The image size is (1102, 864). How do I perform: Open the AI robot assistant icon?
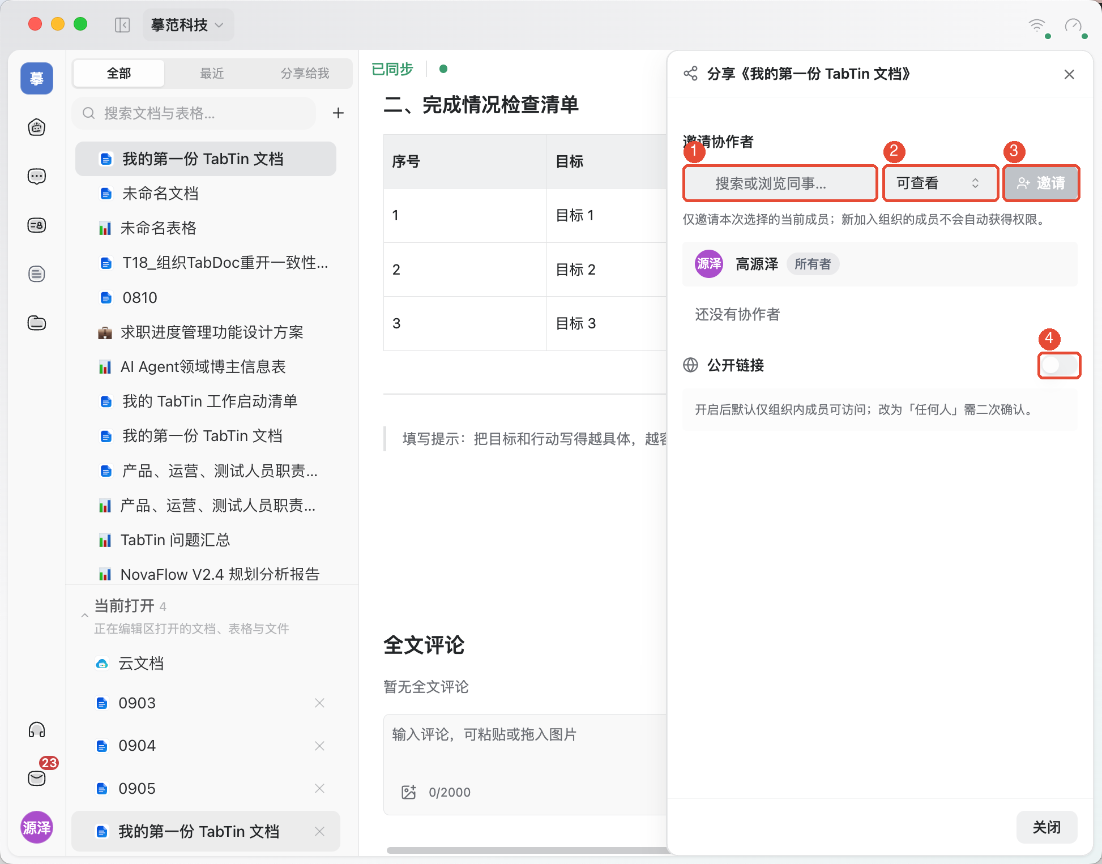click(x=37, y=127)
